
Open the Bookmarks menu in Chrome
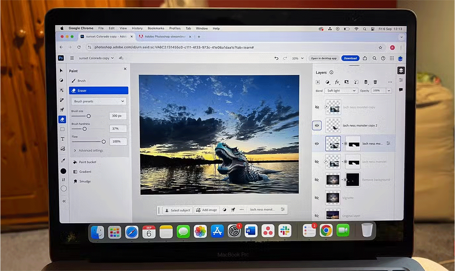pyautogui.click(x=156, y=28)
